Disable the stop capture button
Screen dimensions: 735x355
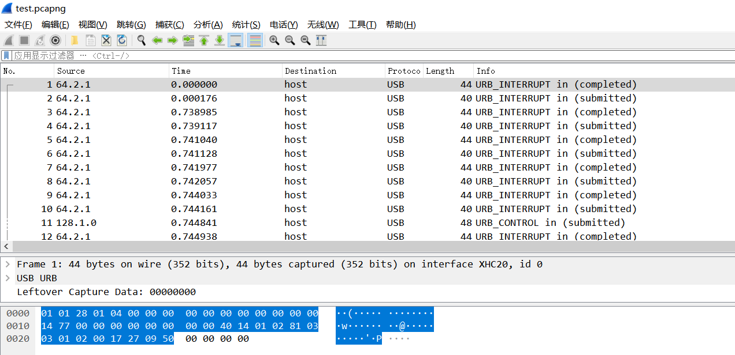point(23,40)
